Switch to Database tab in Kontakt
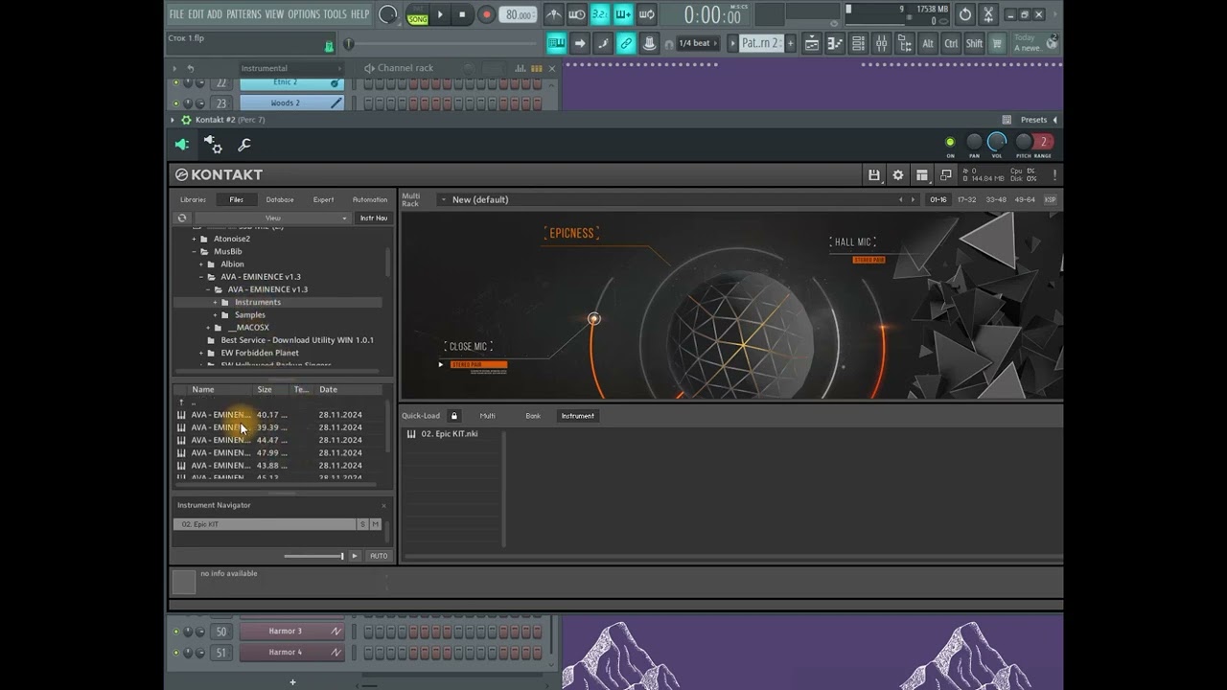This screenshot has height=690, width=1227. click(x=280, y=199)
